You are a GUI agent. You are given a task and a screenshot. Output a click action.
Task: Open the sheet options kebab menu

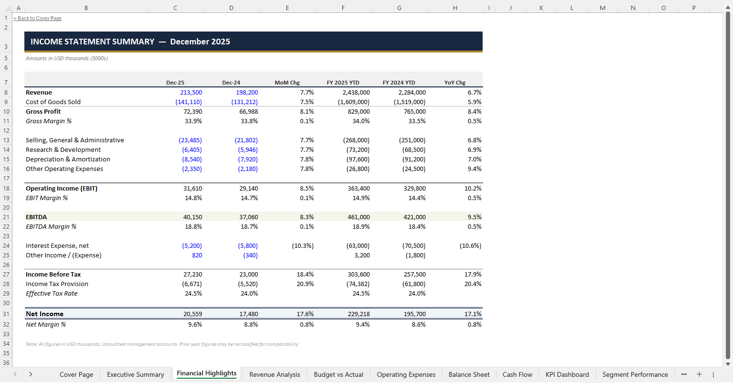[x=714, y=374]
